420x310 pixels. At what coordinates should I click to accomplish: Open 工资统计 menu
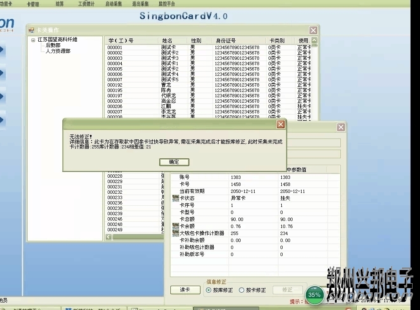(x=86, y=4)
